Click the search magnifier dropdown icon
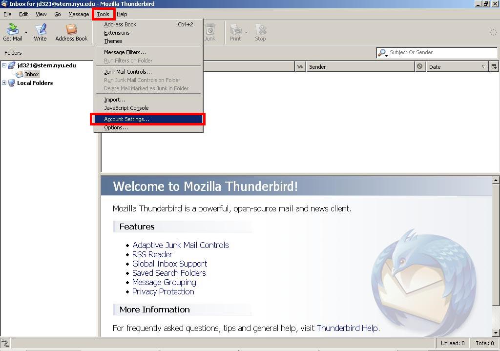 tap(382, 53)
